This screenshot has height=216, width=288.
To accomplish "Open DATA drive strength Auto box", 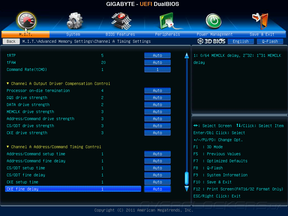I will (157, 105).
